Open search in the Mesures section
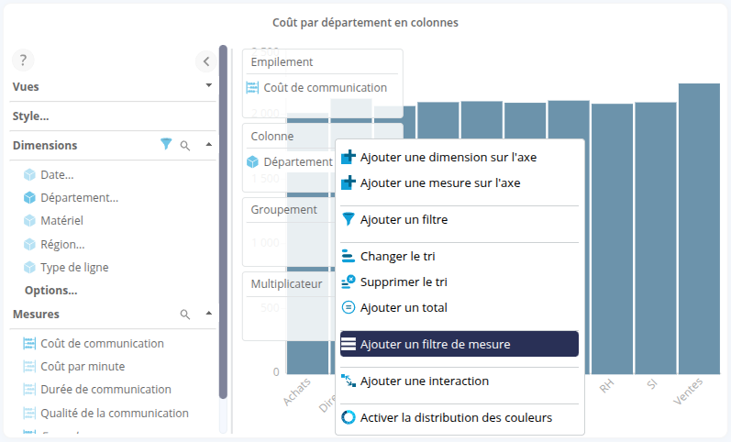731x442 pixels. pyautogui.click(x=185, y=315)
